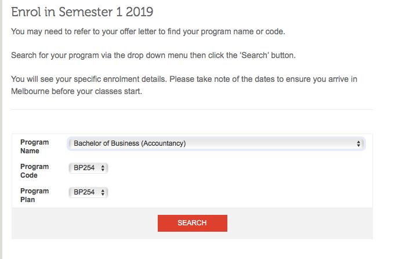Select 'Bachelor of Business (Accountancy)' text
This screenshot has width=417, height=259.
[x=129, y=143]
